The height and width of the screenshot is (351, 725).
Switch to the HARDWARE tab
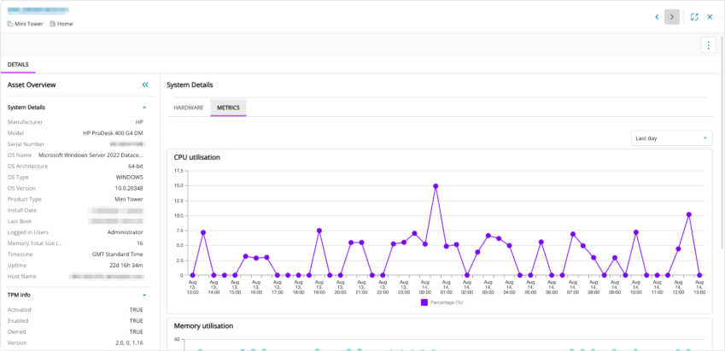[188, 108]
